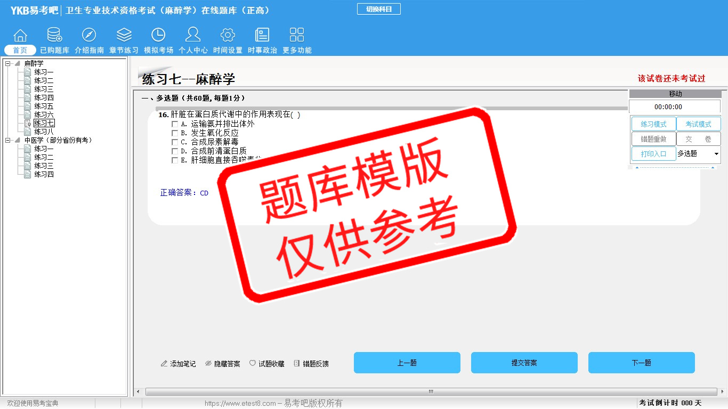This screenshot has width=728, height=409.
Task: Click 提交答案 to submit answer
Action: click(x=524, y=363)
